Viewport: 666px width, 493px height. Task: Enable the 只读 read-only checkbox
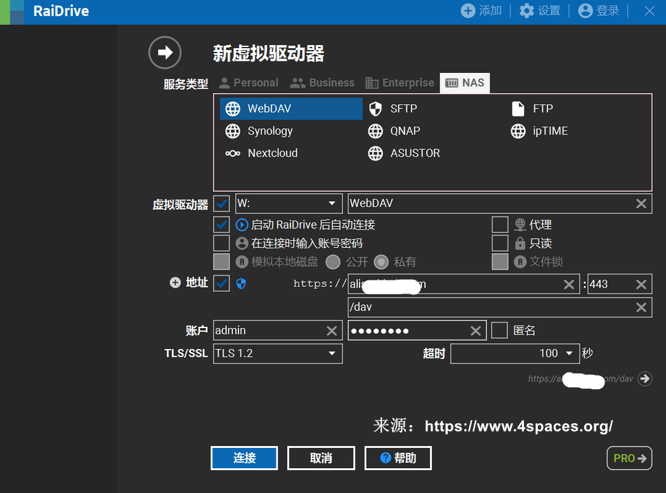[500, 243]
